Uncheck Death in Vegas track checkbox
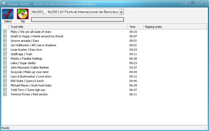The height and width of the screenshot is (131, 209). coord(5,36)
